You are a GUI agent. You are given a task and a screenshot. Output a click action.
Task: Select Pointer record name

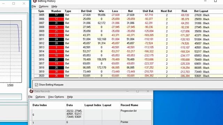124,122
